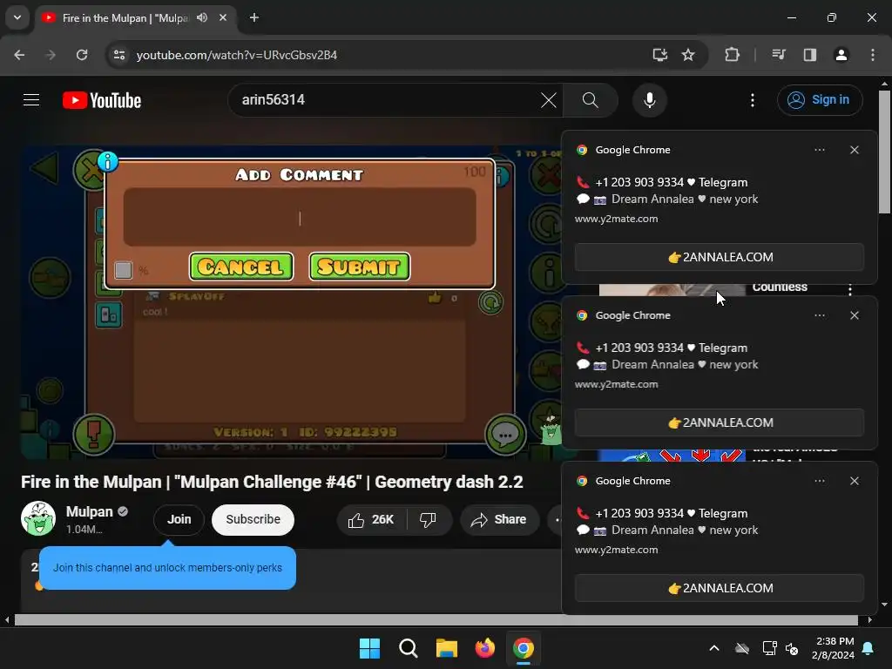The height and width of the screenshot is (669, 892).
Task: Open more options on the Countless video
Action: click(x=850, y=289)
